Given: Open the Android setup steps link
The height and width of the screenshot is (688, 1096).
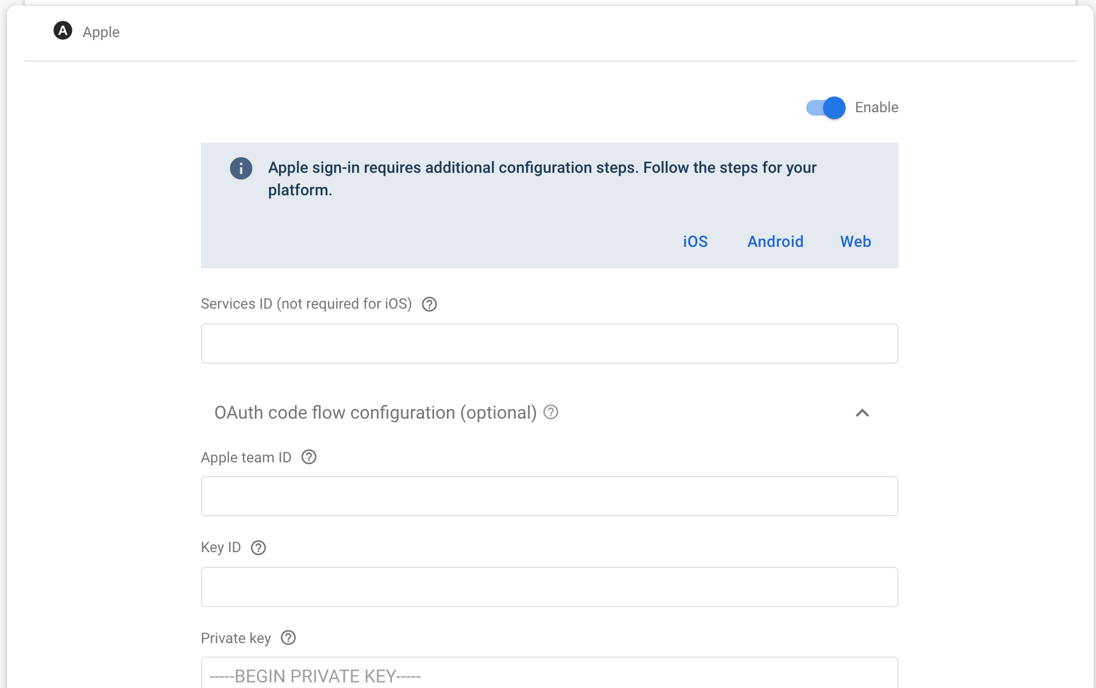Looking at the screenshot, I should 775,242.
